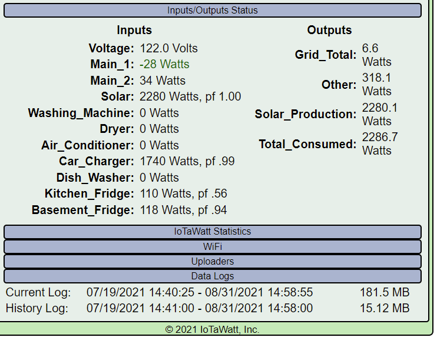Click the Car_Charger input label

point(97,162)
